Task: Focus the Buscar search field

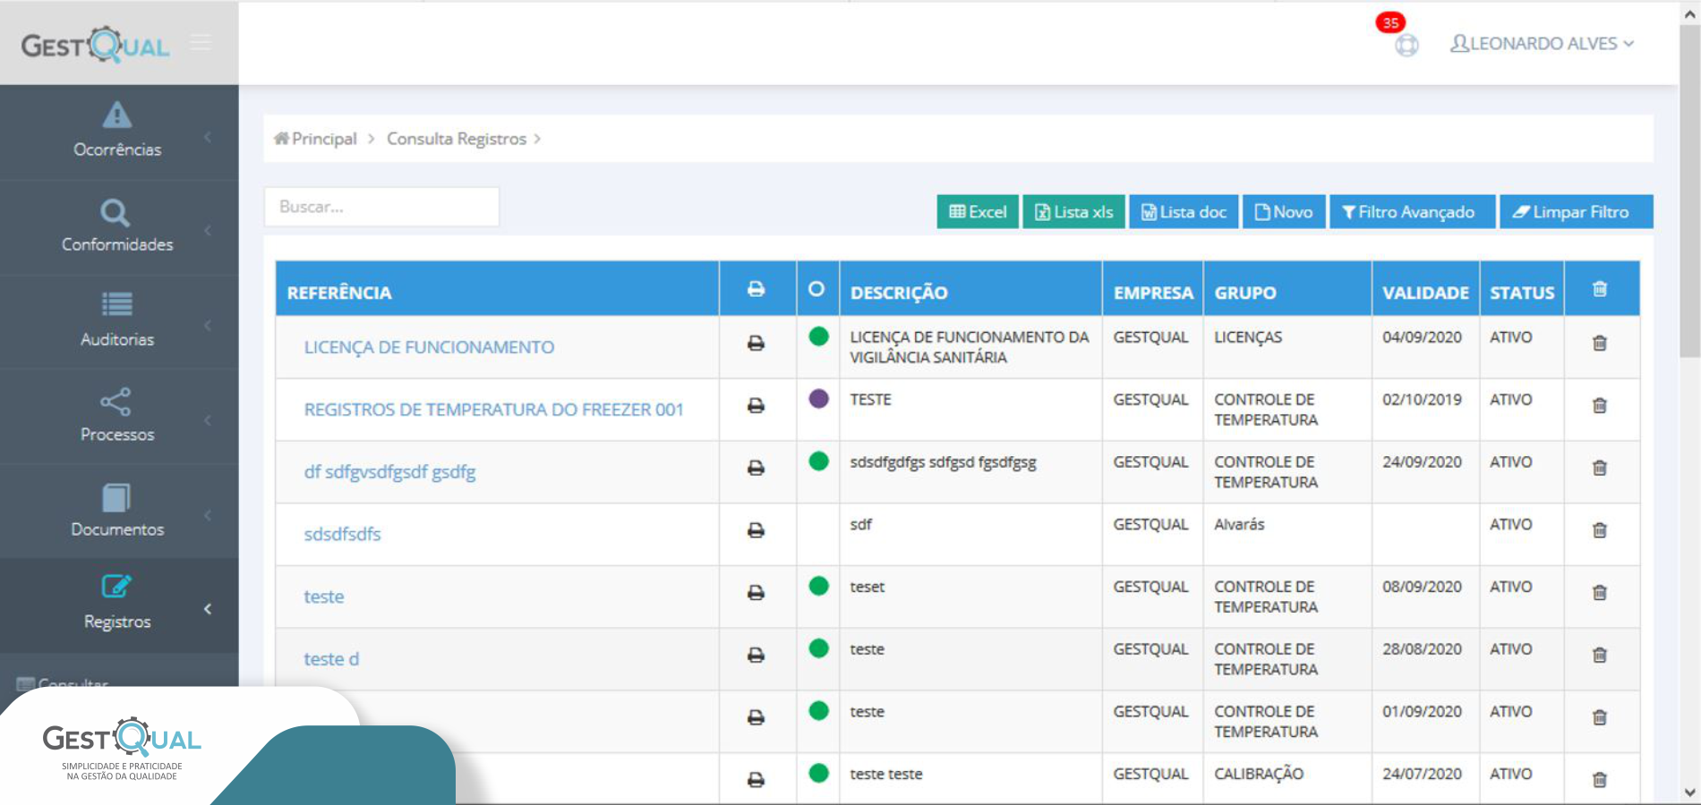Action: coord(381,207)
